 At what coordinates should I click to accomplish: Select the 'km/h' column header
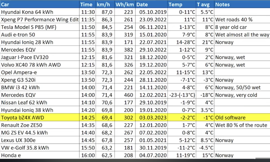[105, 4]
